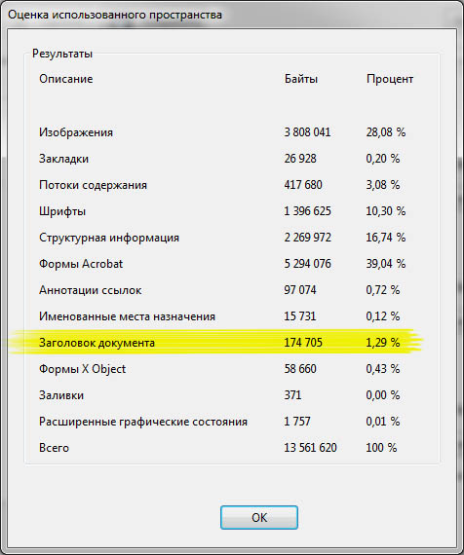Viewport: 464px width, 555px height.
Task: Click the OK button
Action: (258, 517)
